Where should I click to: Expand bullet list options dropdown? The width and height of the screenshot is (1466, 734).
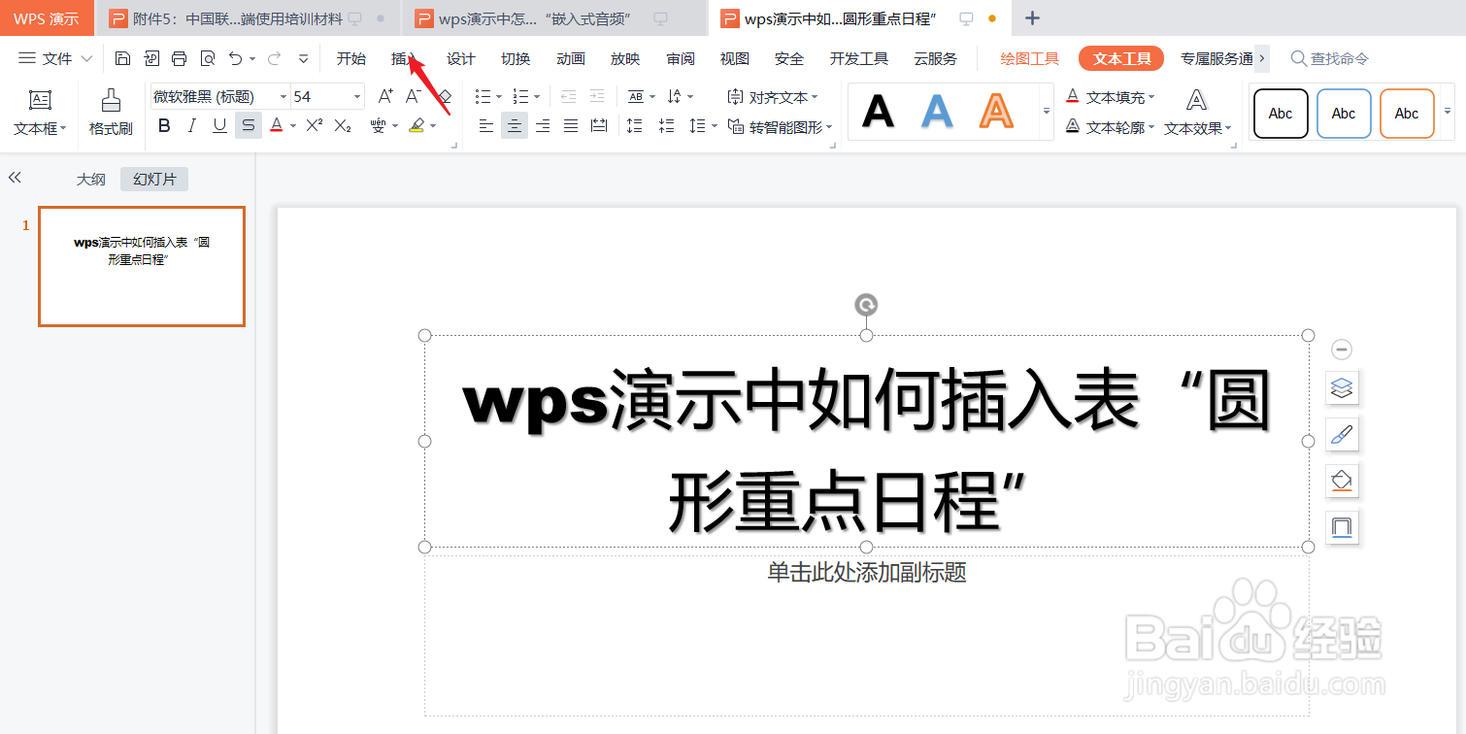(x=499, y=97)
